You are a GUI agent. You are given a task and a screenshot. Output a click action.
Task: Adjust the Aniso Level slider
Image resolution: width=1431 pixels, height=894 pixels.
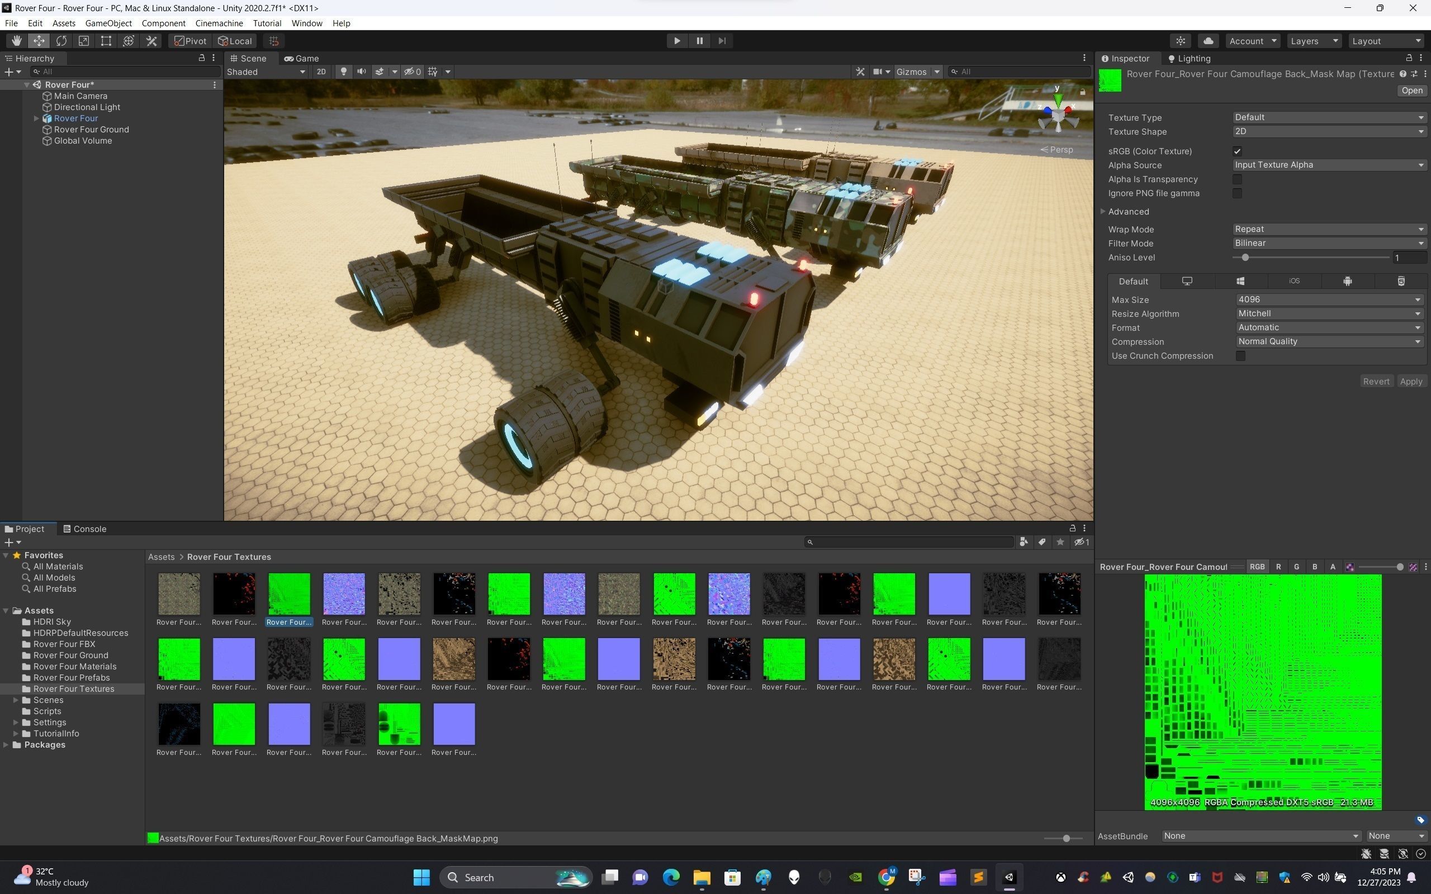(x=1245, y=258)
